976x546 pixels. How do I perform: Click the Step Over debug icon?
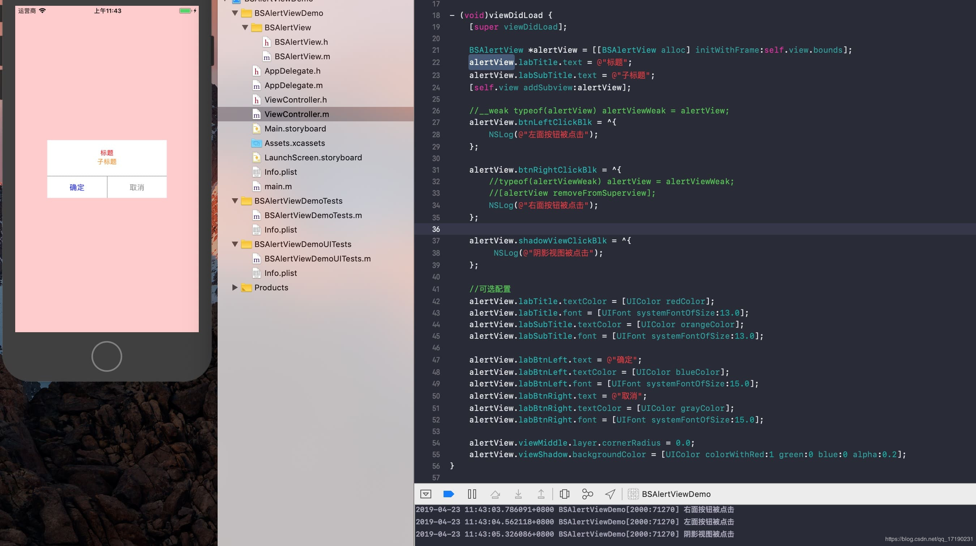point(495,494)
